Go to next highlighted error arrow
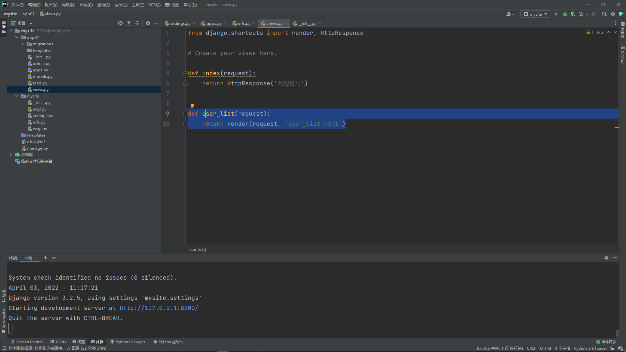The width and height of the screenshot is (626, 352). coord(615,32)
